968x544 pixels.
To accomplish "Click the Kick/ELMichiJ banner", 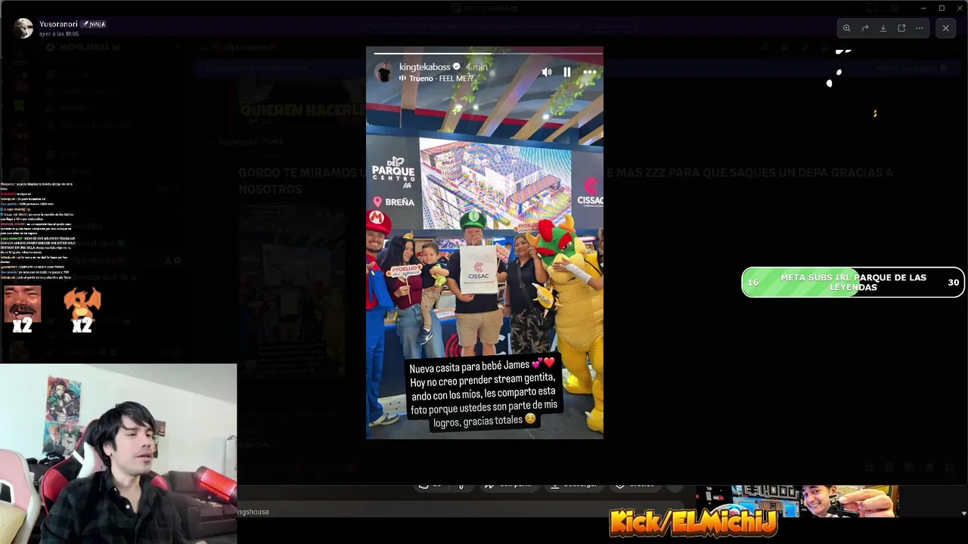I will [693, 522].
